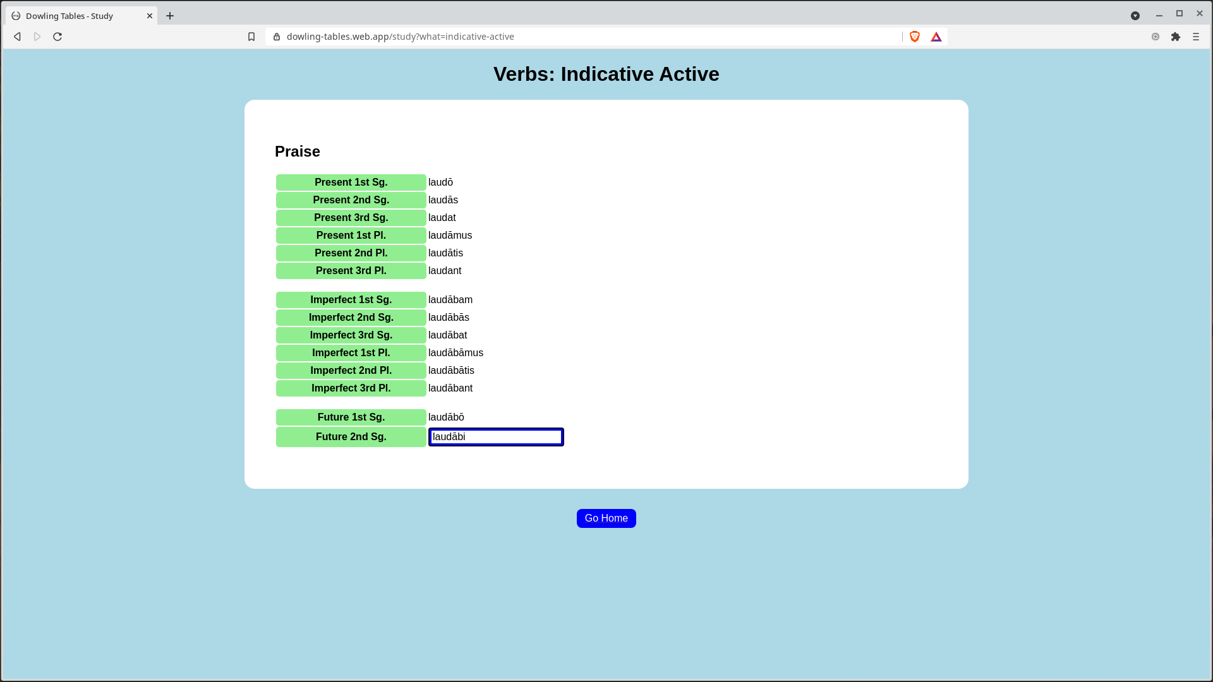The width and height of the screenshot is (1213, 682).
Task: Click the Praise heading
Action: (x=298, y=152)
